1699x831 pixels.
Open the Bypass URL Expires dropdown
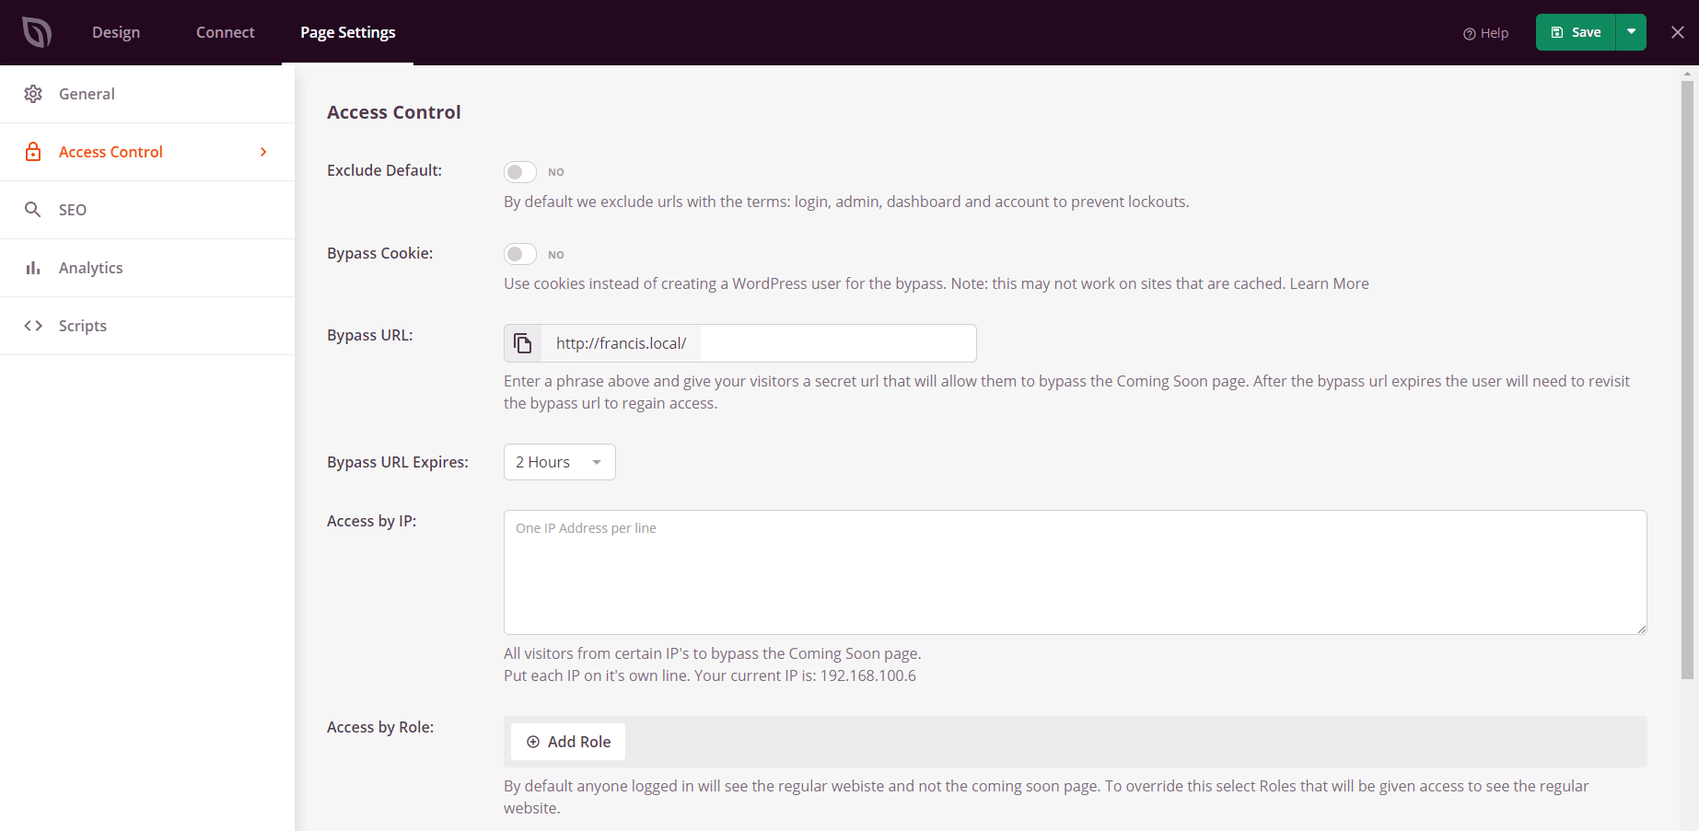click(559, 462)
